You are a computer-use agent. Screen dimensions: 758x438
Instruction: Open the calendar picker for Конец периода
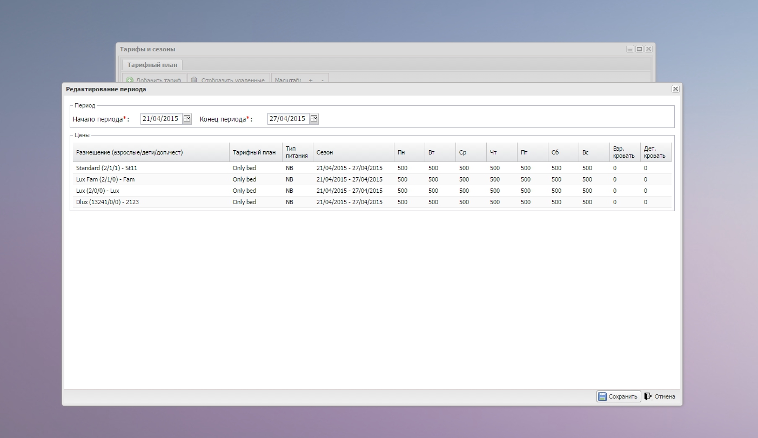pos(314,119)
